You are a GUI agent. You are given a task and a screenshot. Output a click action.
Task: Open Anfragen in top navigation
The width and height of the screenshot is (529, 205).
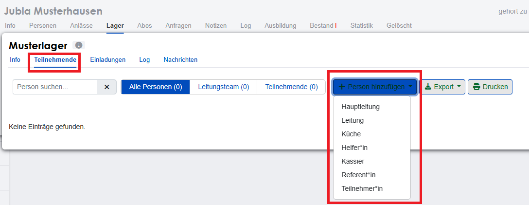178,26
